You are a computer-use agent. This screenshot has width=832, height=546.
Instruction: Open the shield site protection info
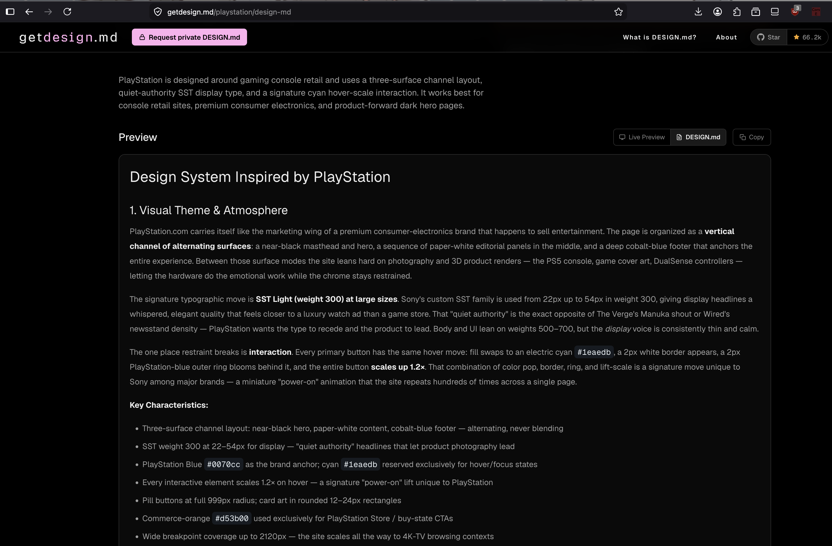[158, 12]
